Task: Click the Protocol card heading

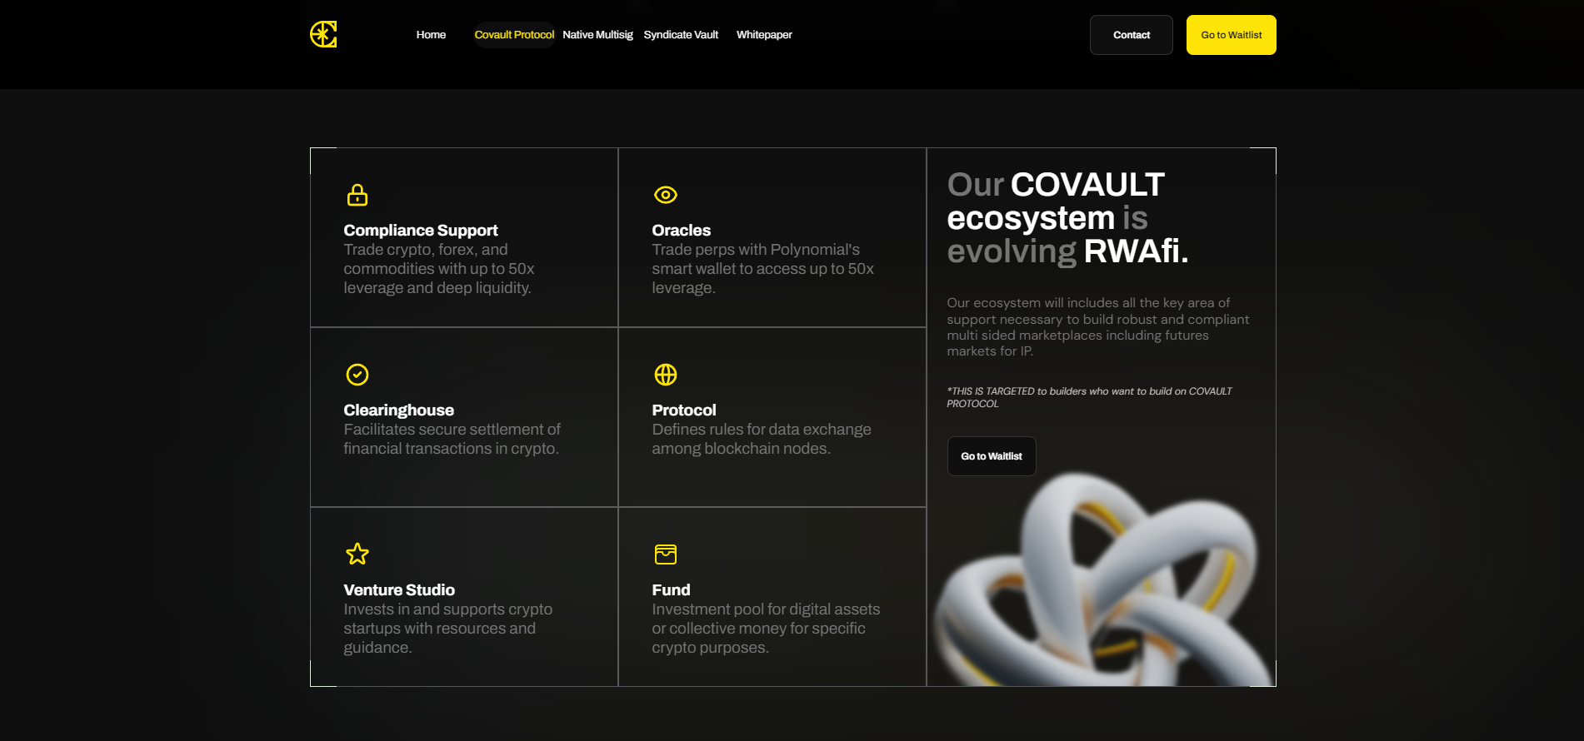Action: 684,410
